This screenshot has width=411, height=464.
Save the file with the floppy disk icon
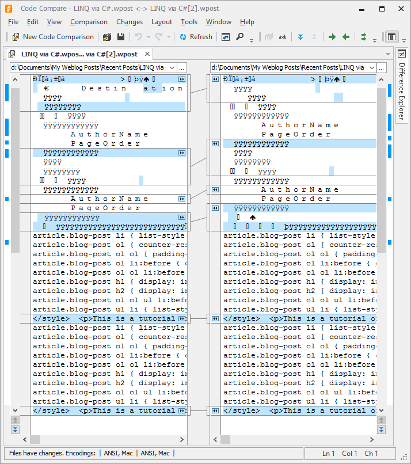[121, 37]
